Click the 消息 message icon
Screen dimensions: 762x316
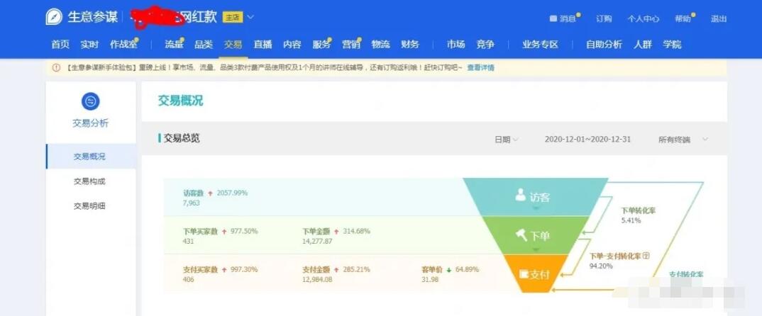point(553,18)
